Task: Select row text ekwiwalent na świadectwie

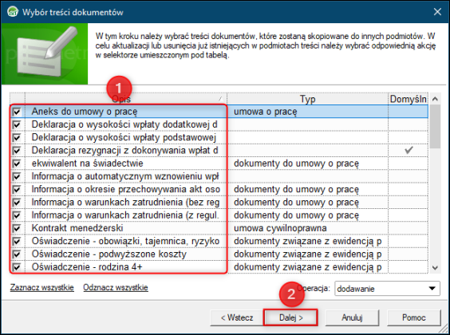Action: coord(87,164)
